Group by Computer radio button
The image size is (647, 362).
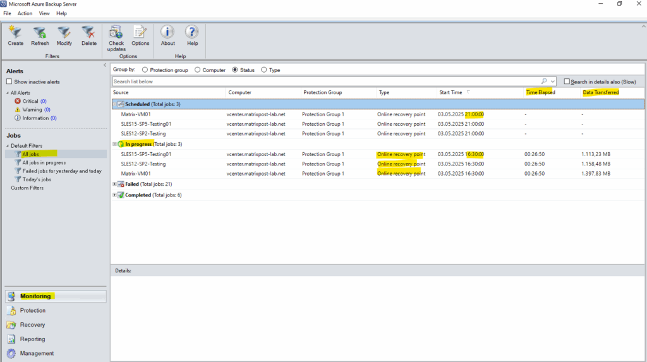point(198,70)
